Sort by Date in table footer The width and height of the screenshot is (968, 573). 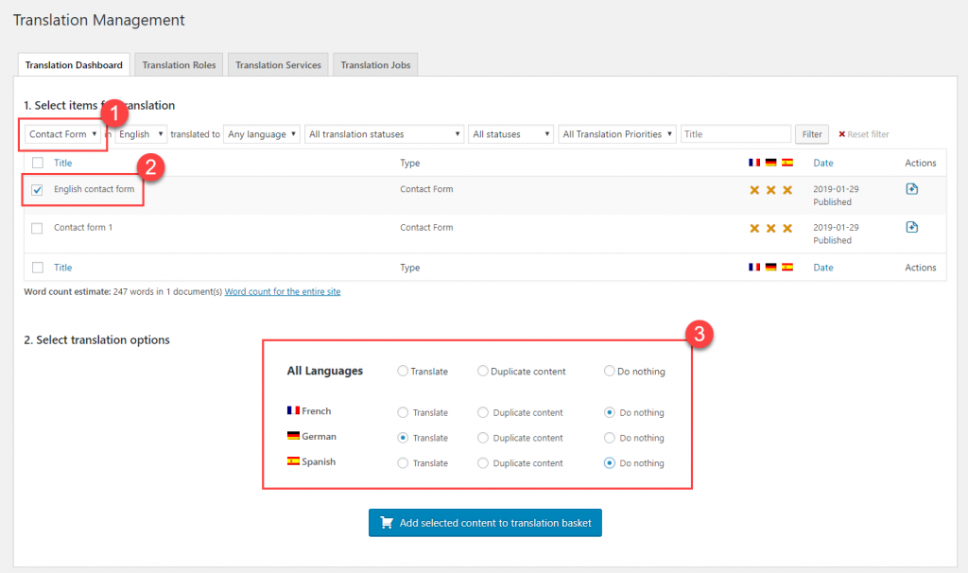(823, 268)
